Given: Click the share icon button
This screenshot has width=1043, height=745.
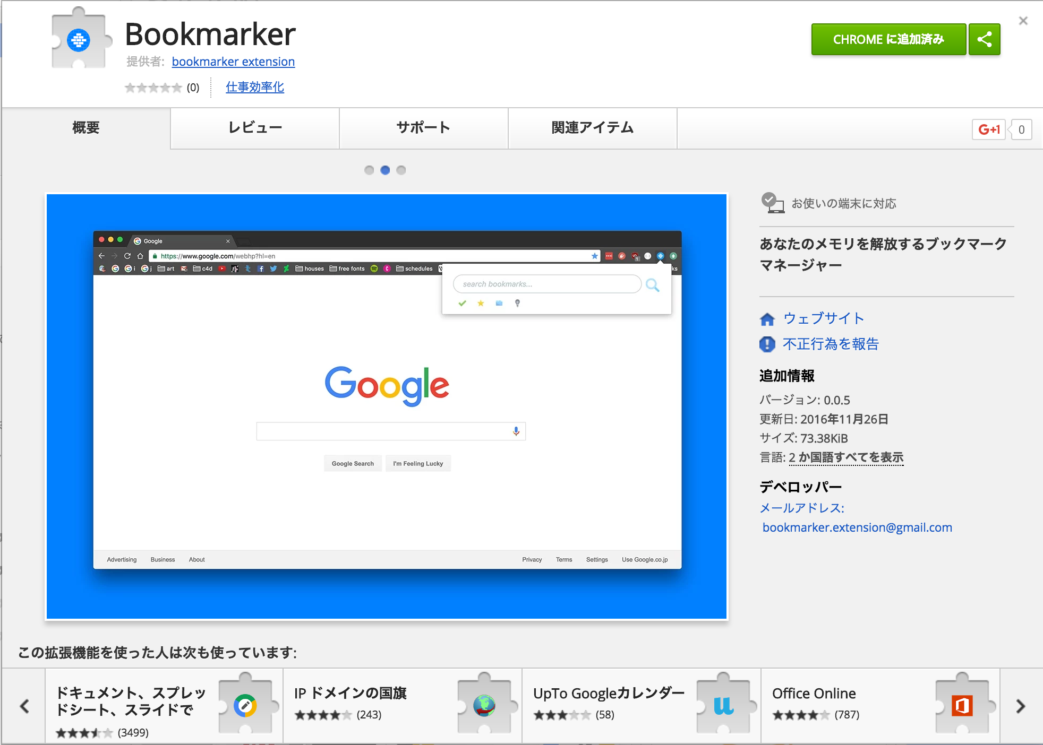Looking at the screenshot, I should pyautogui.click(x=984, y=39).
